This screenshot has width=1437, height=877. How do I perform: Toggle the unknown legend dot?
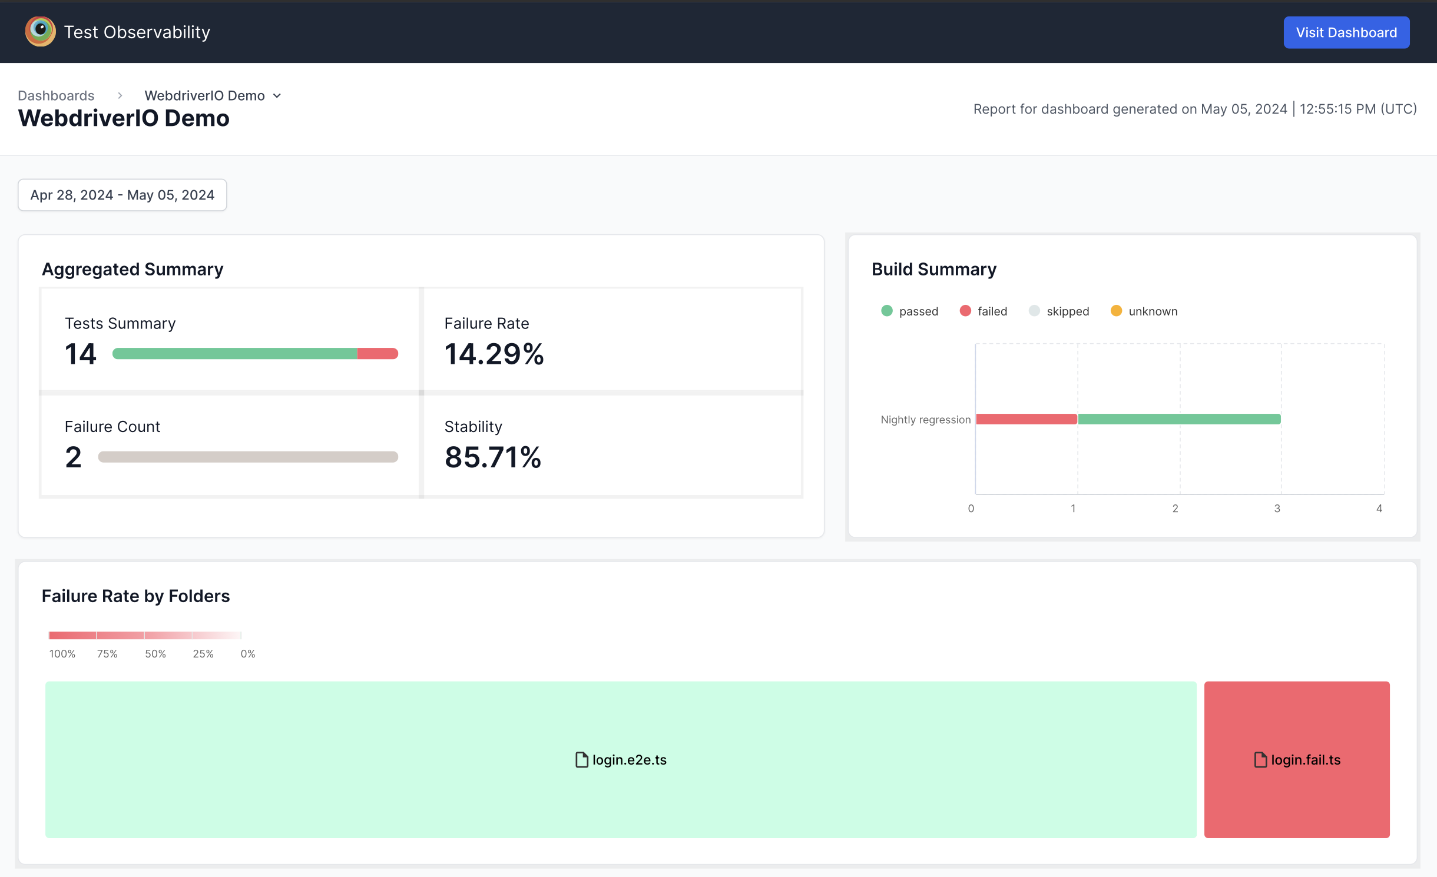1116,311
